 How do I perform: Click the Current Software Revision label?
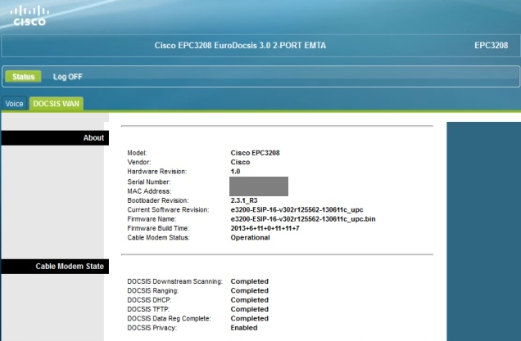(168, 209)
